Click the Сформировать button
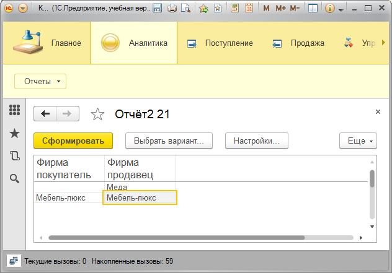 [73, 141]
